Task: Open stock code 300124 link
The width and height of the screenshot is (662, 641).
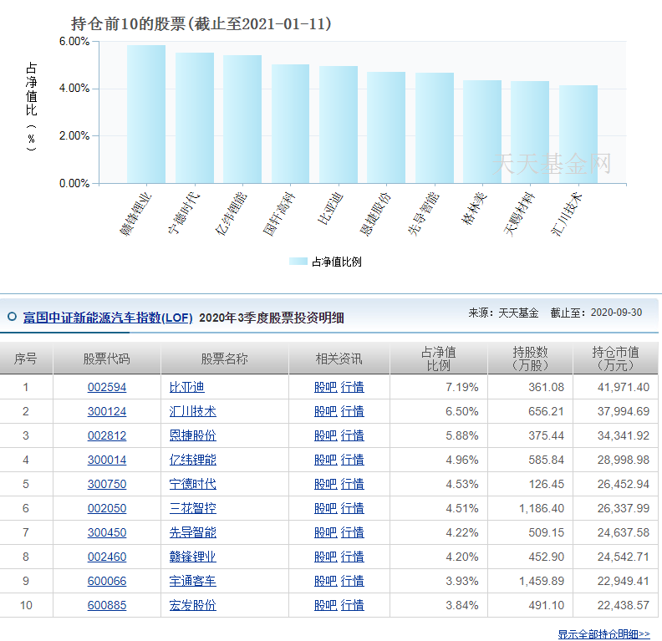Action: (107, 411)
